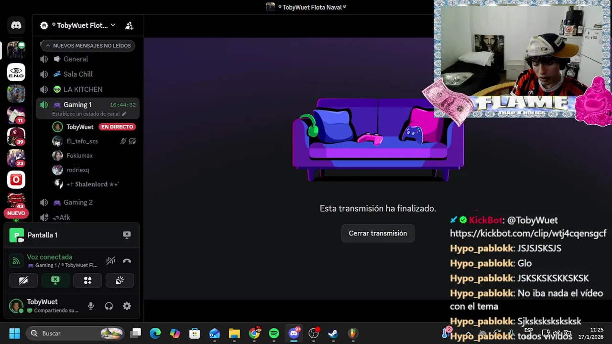Launch Microsoft Edge from taskbar
612x344 pixels.
155,333
